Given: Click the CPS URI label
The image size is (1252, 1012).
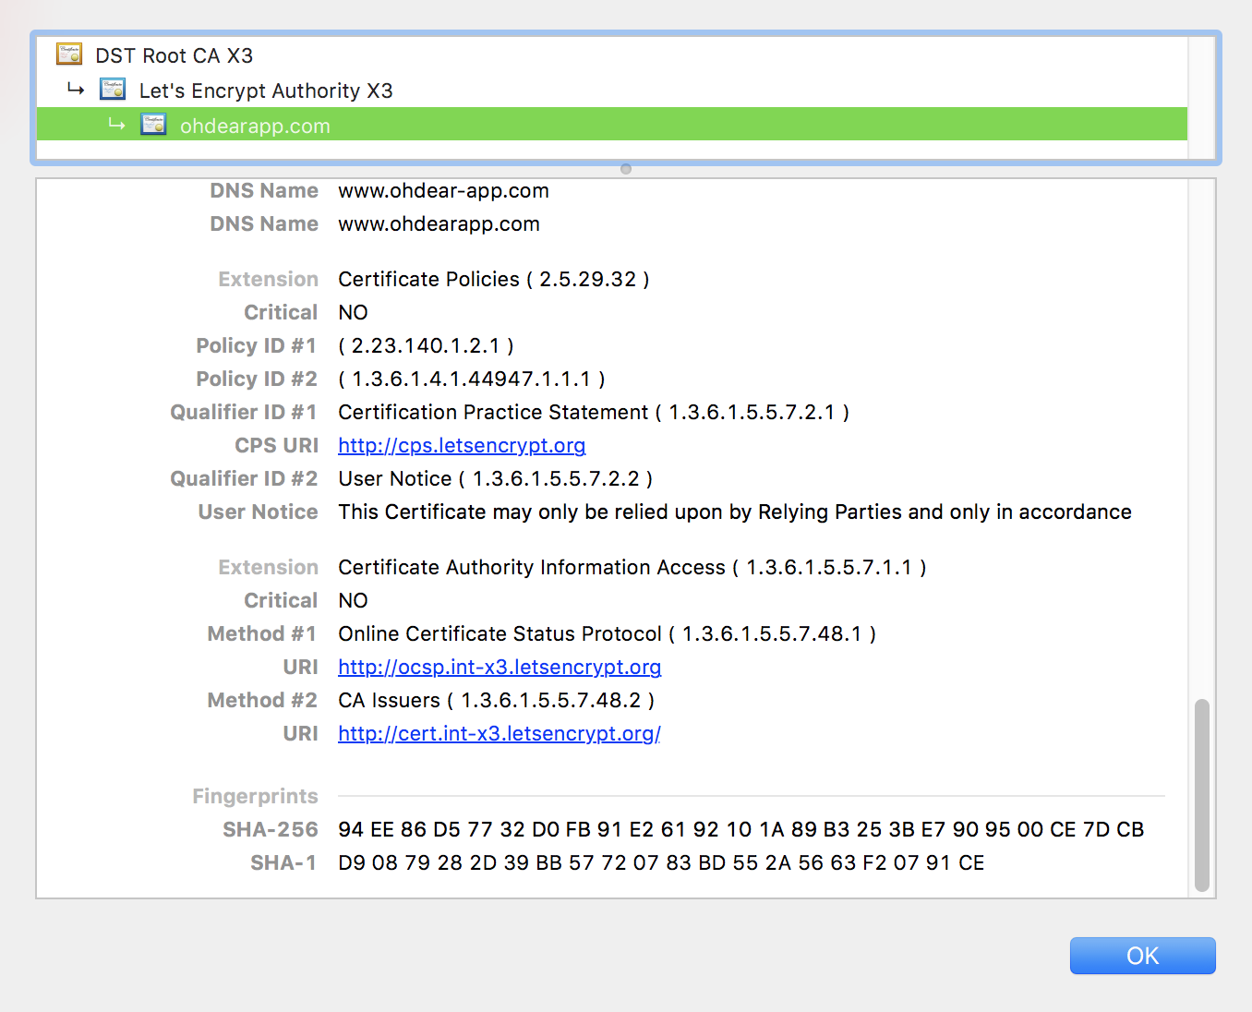Looking at the screenshot, I should pyautogui.click(x=276, y=446).
